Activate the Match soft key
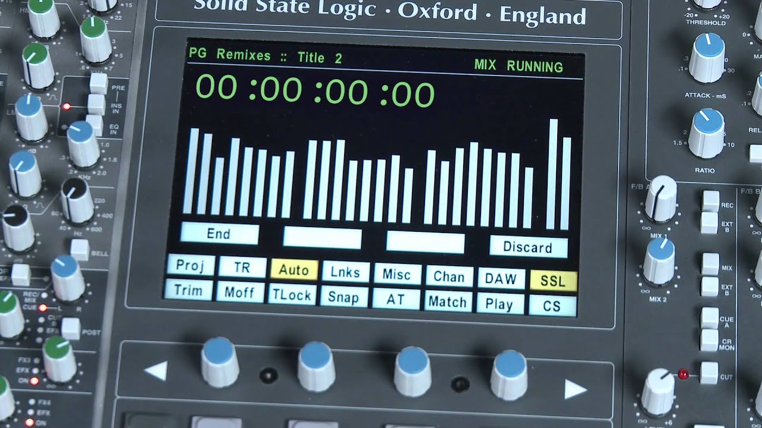762x428 pixels. point(448,302)
